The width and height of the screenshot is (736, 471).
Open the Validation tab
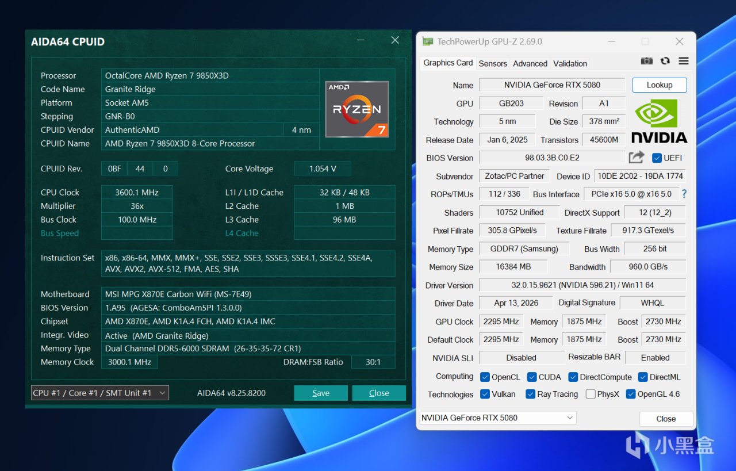pos(570,63)
